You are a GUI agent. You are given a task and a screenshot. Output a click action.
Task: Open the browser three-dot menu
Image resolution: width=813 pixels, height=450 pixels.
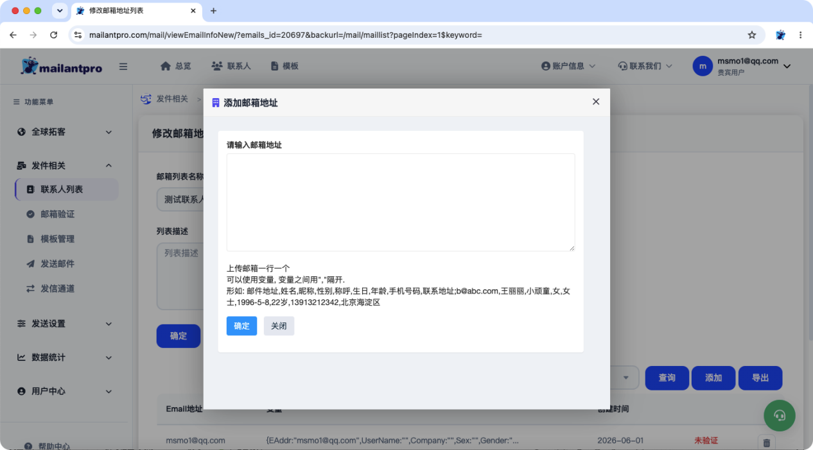(800, 35)
